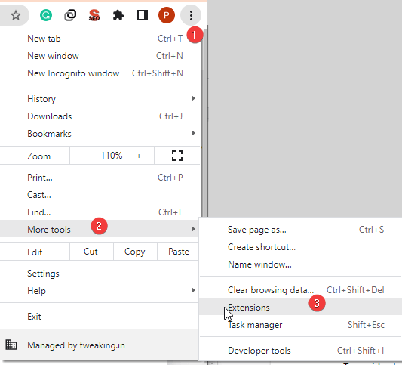Click the Paste button

pos(179,252)
